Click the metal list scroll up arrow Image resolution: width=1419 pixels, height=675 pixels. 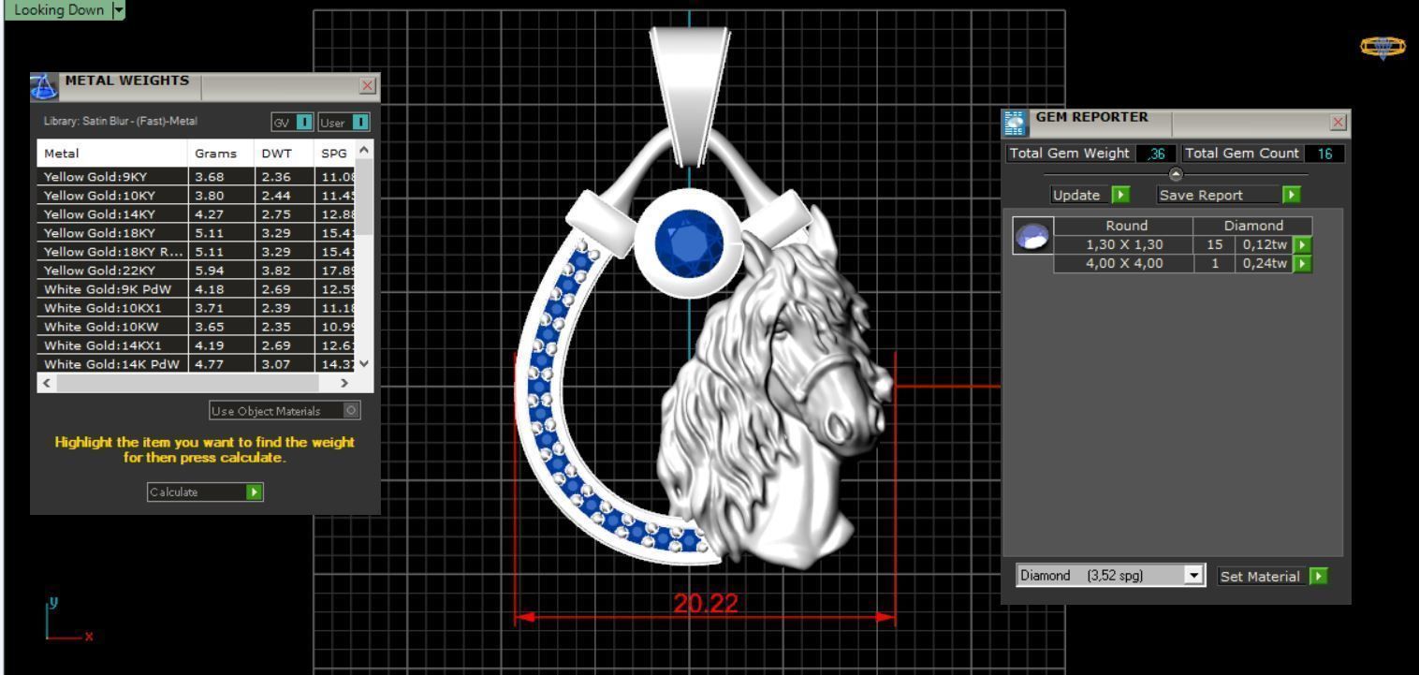tap(365, 150)
